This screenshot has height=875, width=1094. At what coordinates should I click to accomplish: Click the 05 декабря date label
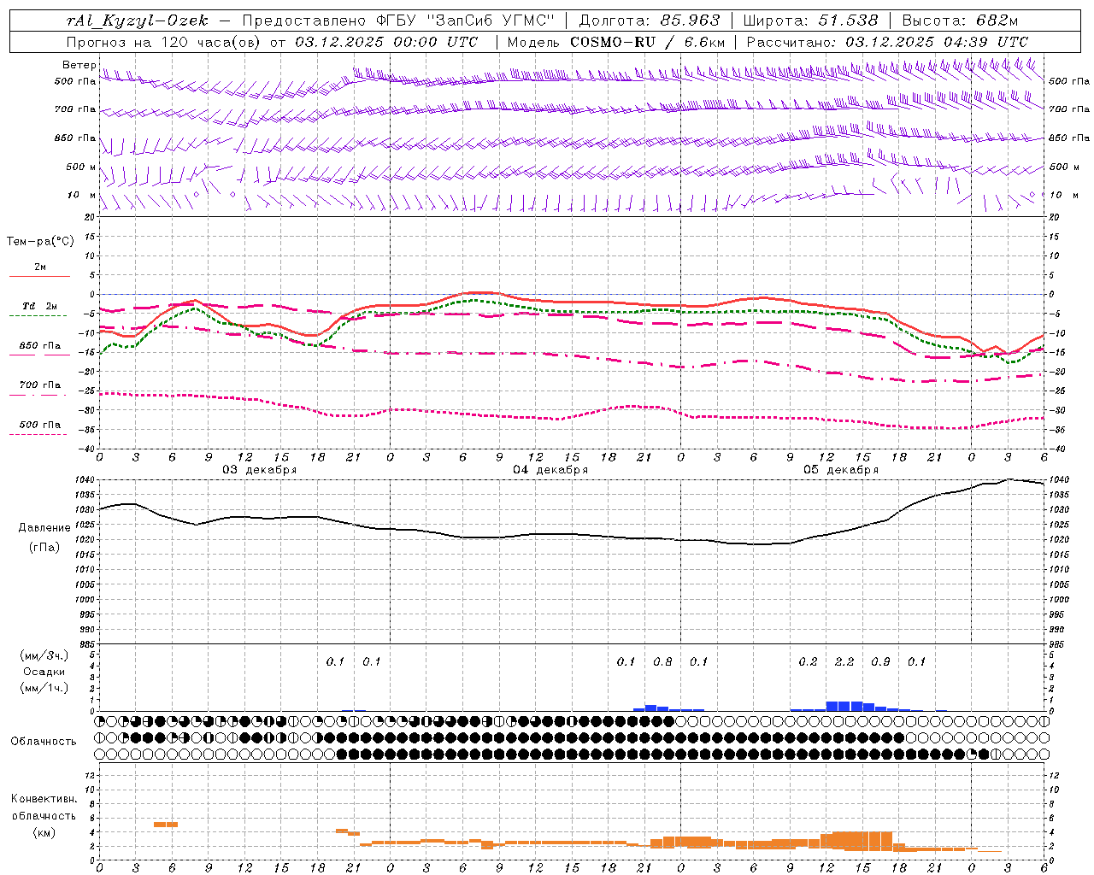coord(841,470)
